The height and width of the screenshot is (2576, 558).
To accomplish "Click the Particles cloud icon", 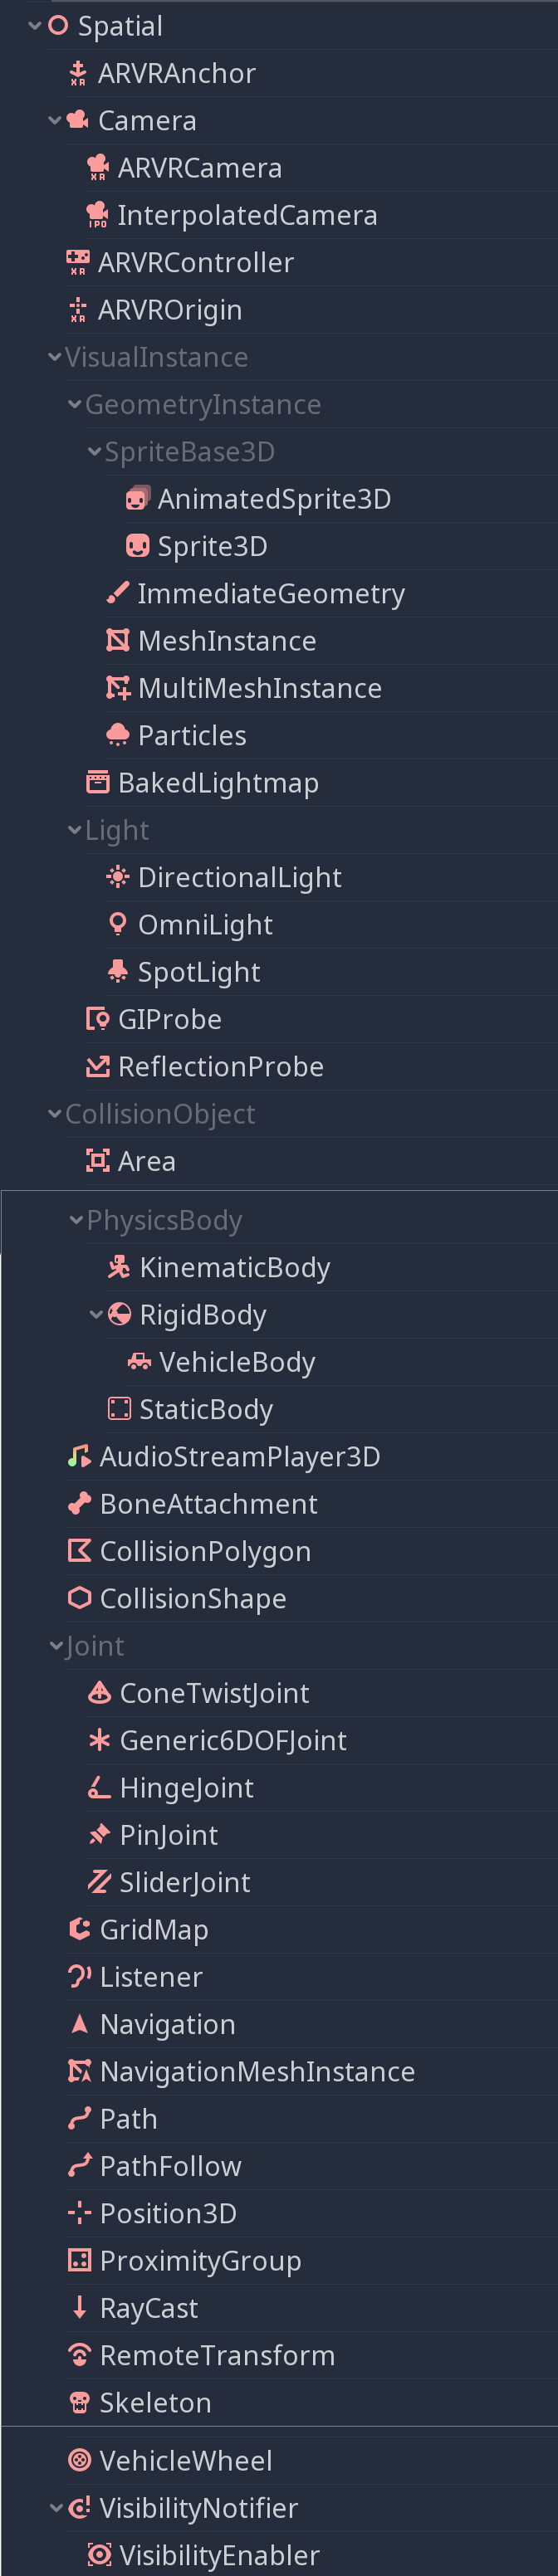I will point(118,736).
